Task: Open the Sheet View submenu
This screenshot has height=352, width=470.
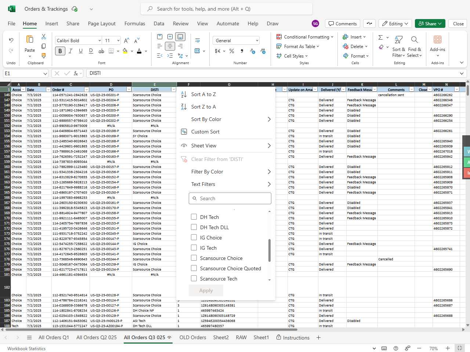Action: coord(226,146)
